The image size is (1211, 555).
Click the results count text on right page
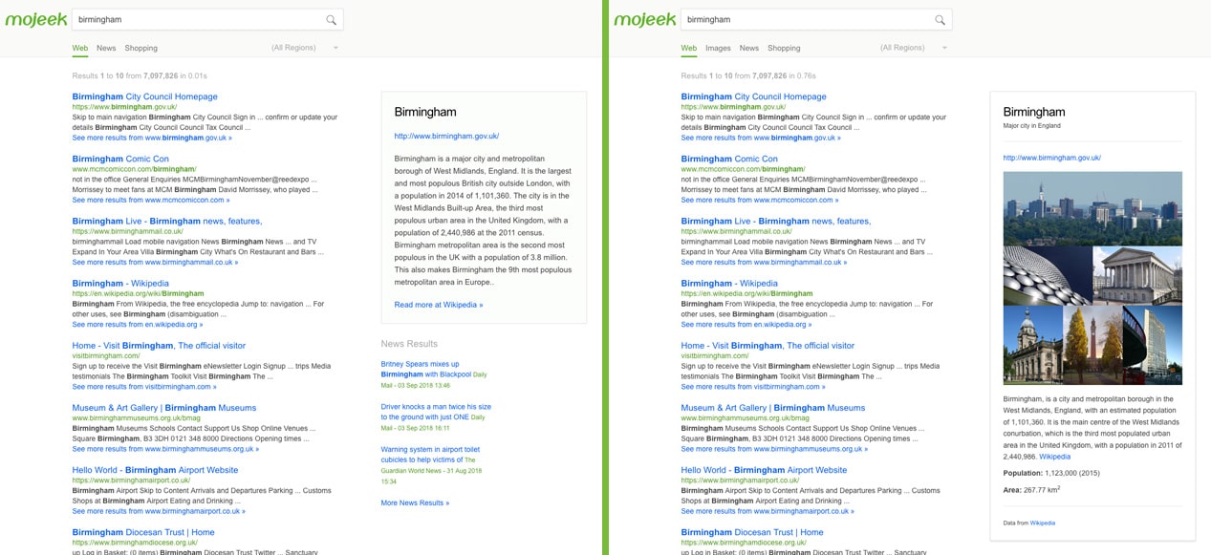click(x=748, y=75)
